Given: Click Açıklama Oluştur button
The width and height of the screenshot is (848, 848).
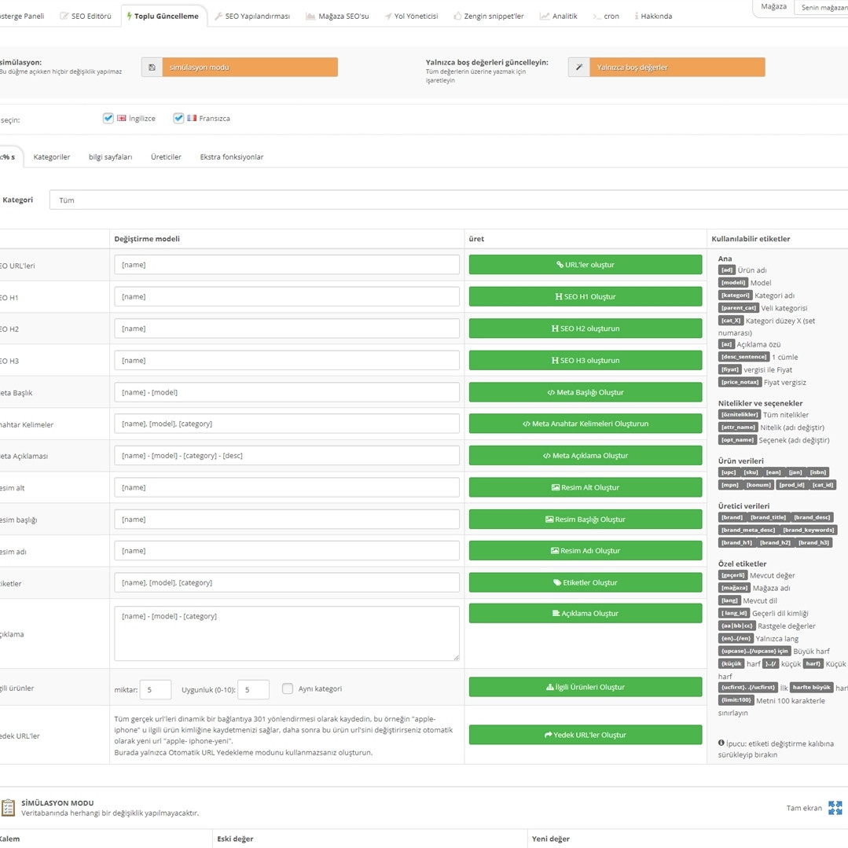Looking at the screenshot, I should (586, 613).
